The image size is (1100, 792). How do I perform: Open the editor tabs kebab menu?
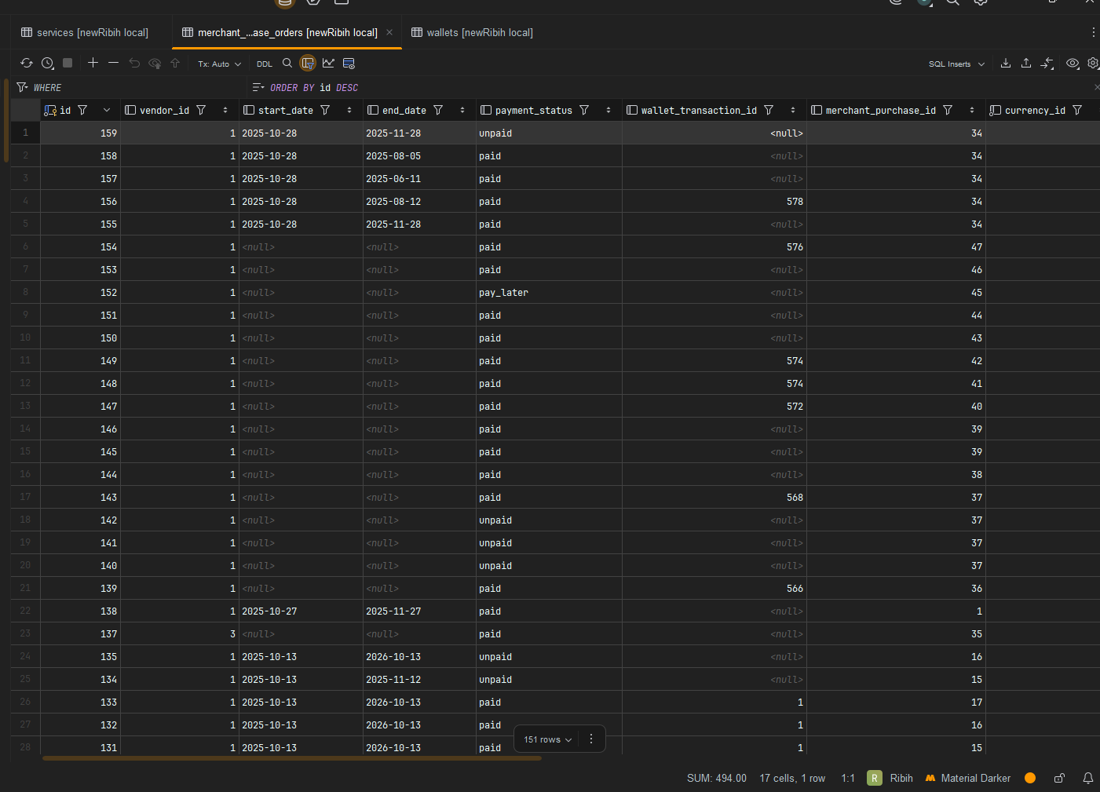coord(1093,32)
